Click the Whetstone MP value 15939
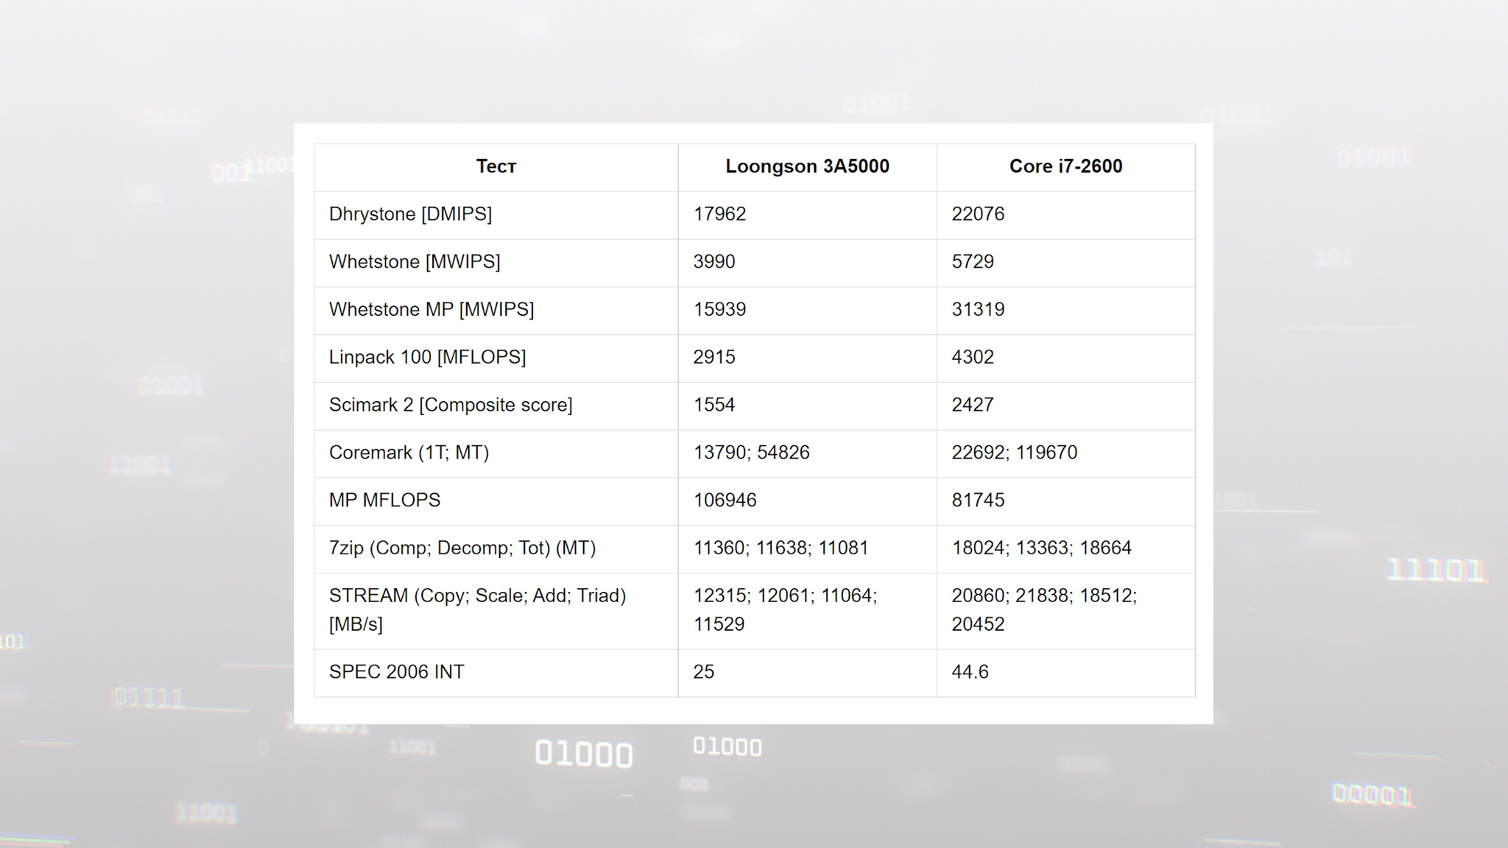Image resolution: width=1508 pixels, height=848 pixels. point(719,310)
